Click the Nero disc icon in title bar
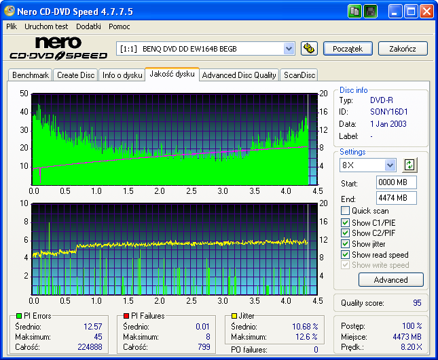The image size is (438, 360). [10, 11]
